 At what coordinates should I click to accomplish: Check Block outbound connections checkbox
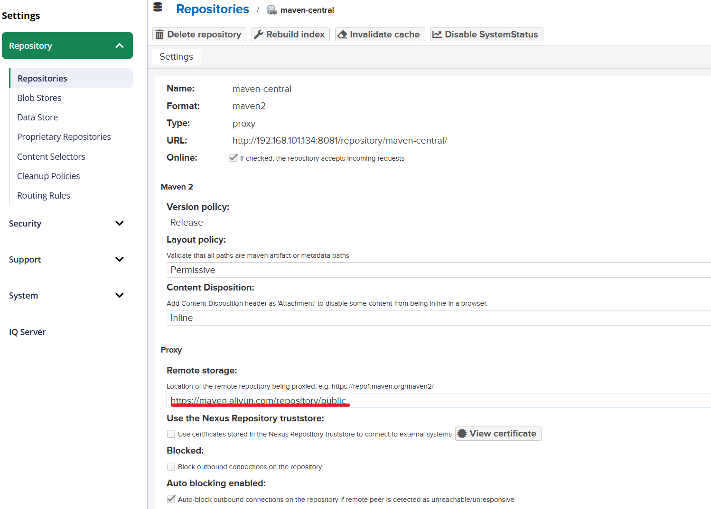171,467
